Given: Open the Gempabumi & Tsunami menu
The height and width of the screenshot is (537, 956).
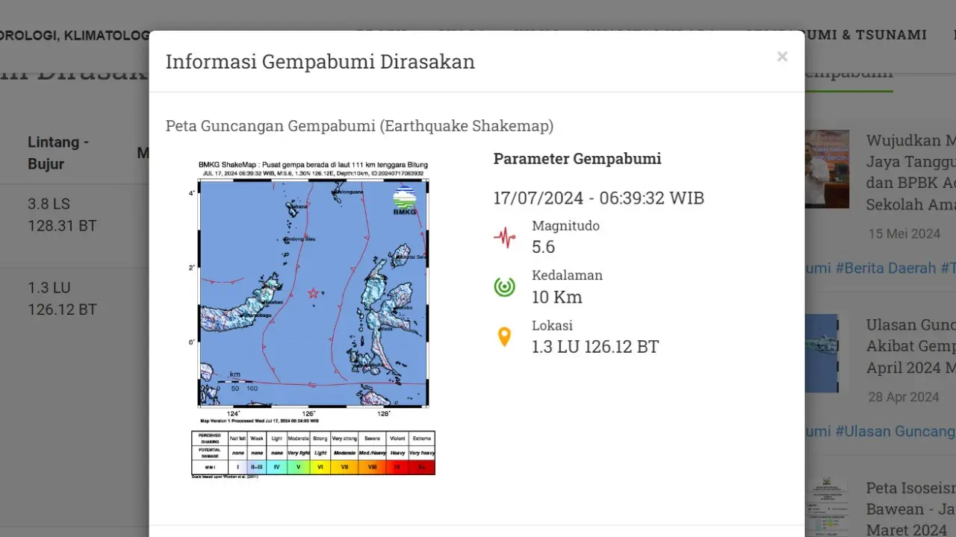Looking at the screenshot, I should point(836,34).
